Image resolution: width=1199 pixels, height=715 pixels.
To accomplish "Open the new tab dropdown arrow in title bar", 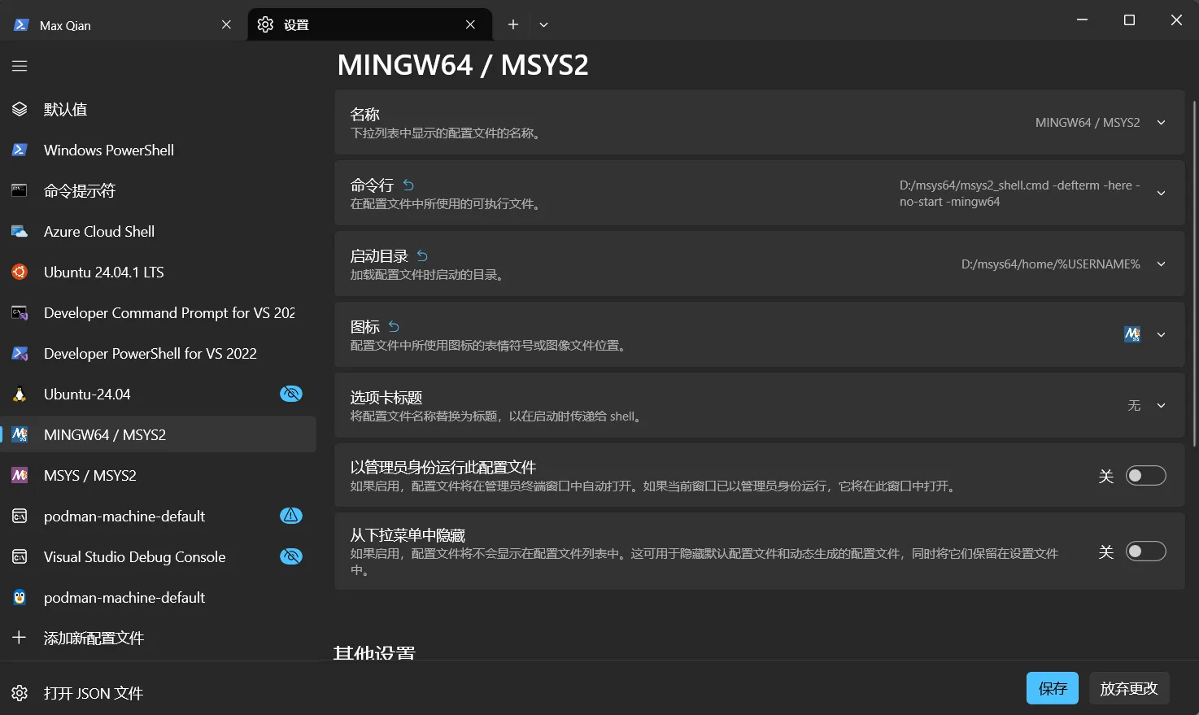I will [x=543, y=25].
